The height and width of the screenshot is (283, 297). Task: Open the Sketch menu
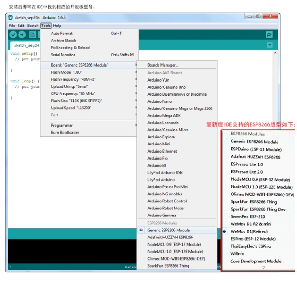pos(33,26)
